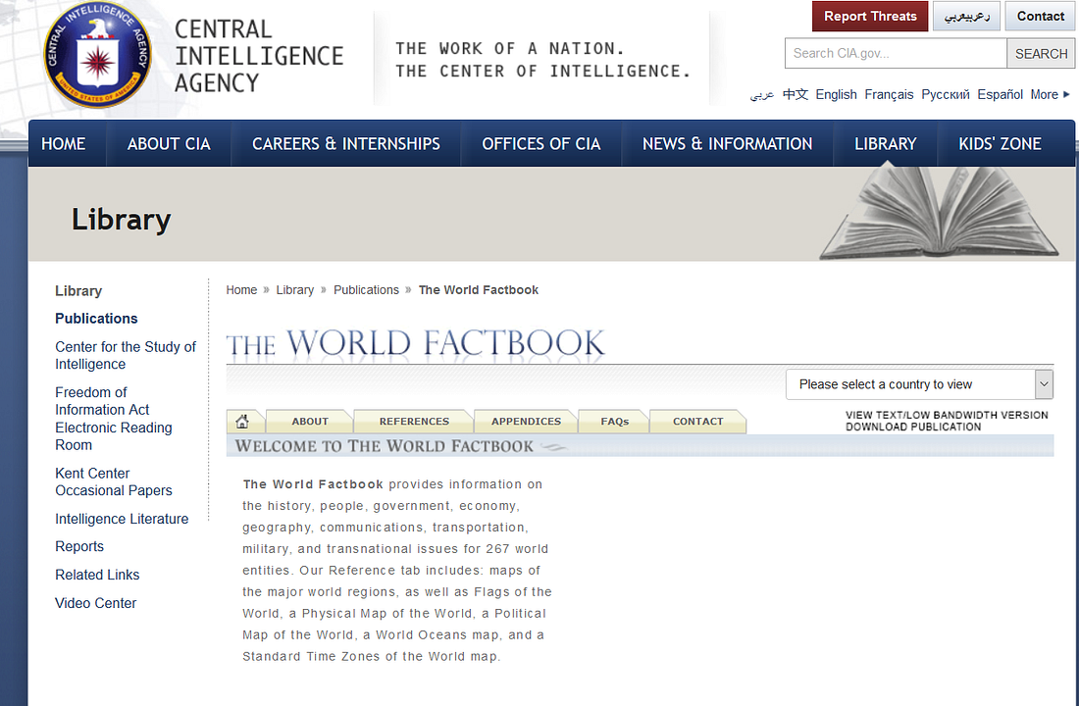Open the NEWS & INFORMATION menu item

pos(727,143)
